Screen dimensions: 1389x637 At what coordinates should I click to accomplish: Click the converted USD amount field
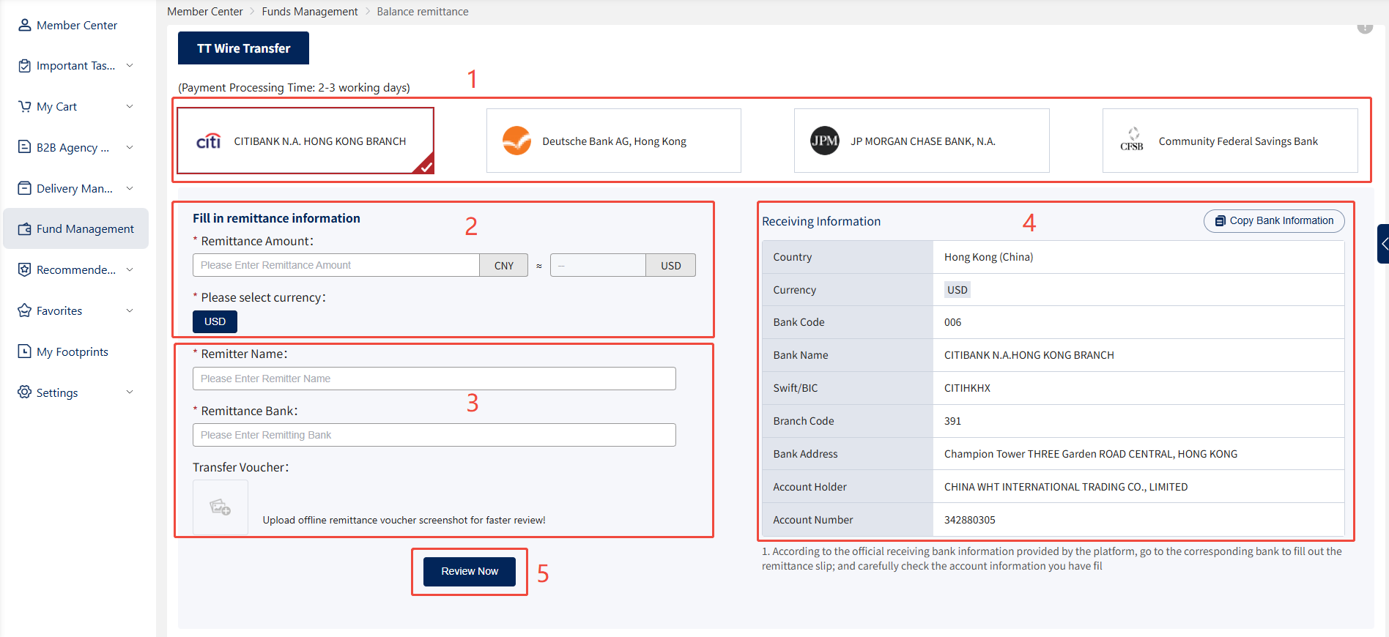click(x=599, y=265)
